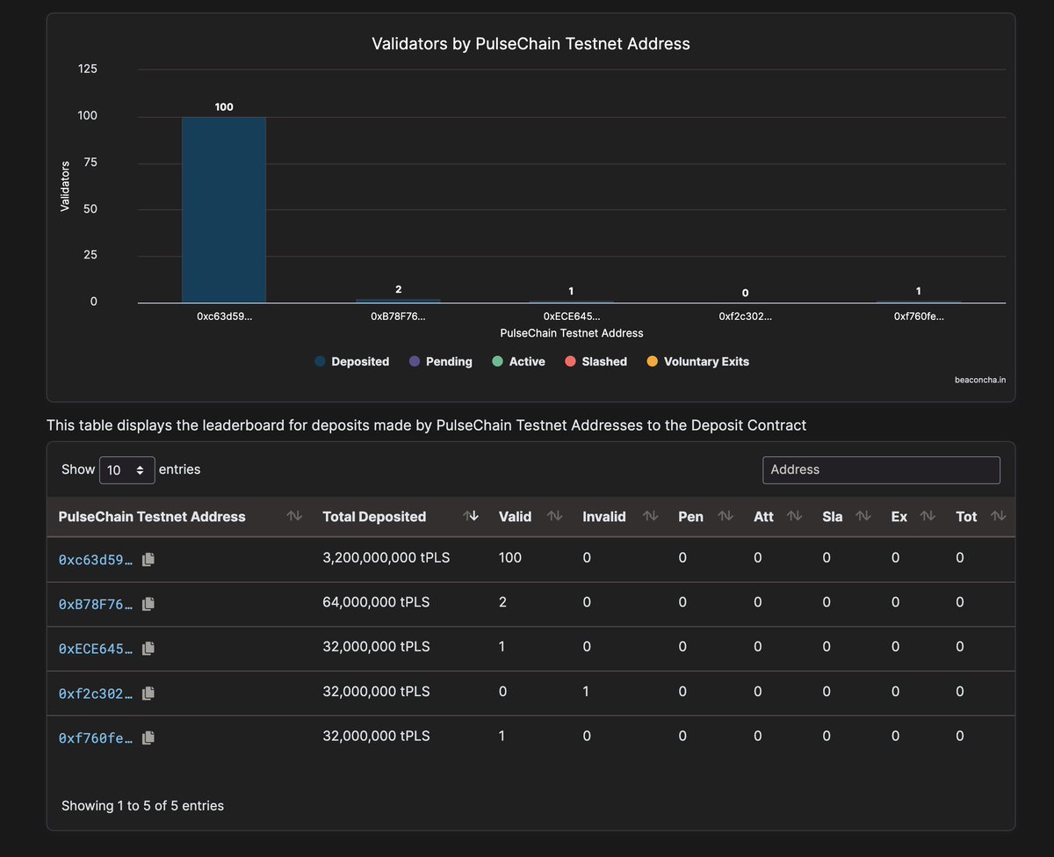1054x857 pixels.
Task: Click the Total Deposited column header text
Action: coord(374,517)
